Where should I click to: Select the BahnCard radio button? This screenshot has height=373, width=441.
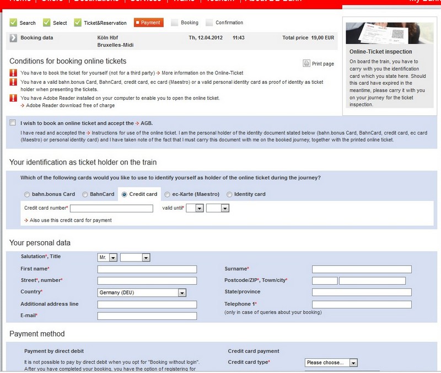click(x=85, y=195)
